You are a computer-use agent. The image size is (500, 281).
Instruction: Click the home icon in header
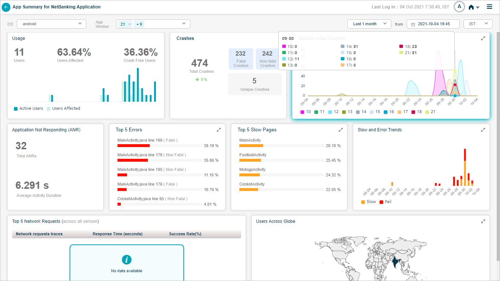tap(471, 7)
